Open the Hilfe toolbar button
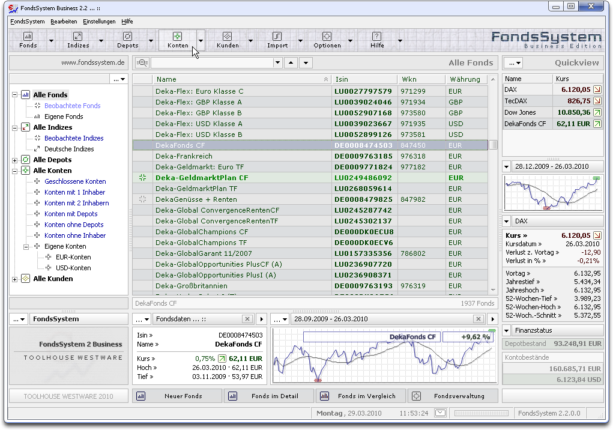 tap(377, 40)
